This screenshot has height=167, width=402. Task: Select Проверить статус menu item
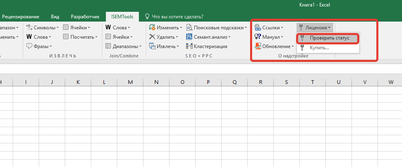[328, 38]
